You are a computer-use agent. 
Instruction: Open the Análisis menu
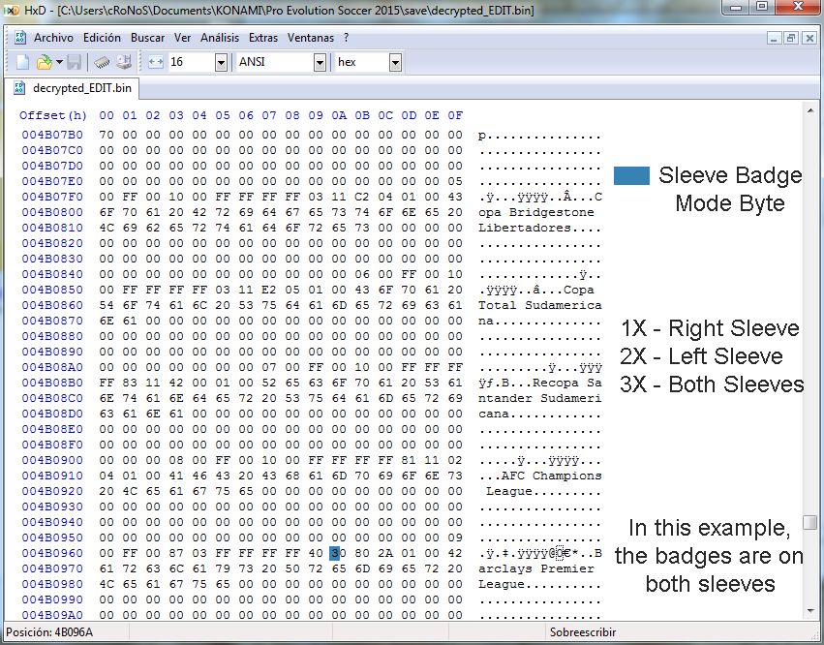[220, 38]
